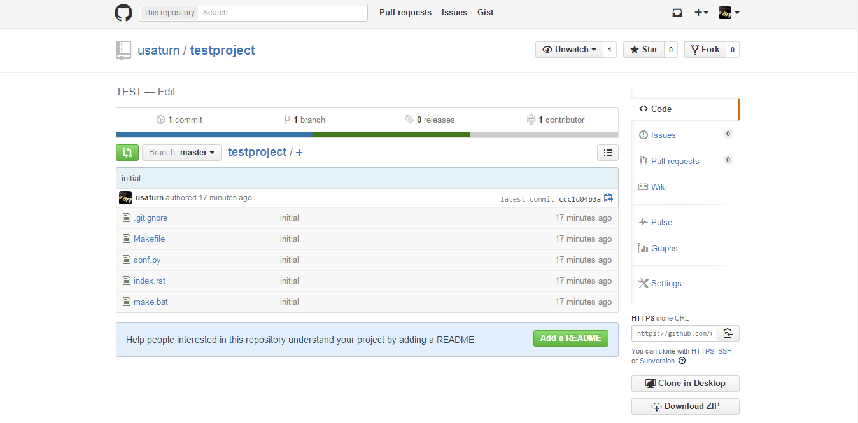Star the testproject repository
Viewport: 858px width, 423px height.
click(643, 50)
